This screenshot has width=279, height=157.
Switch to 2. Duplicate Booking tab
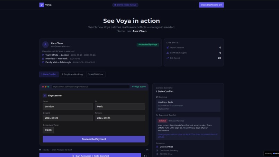(x=72, y=74)
